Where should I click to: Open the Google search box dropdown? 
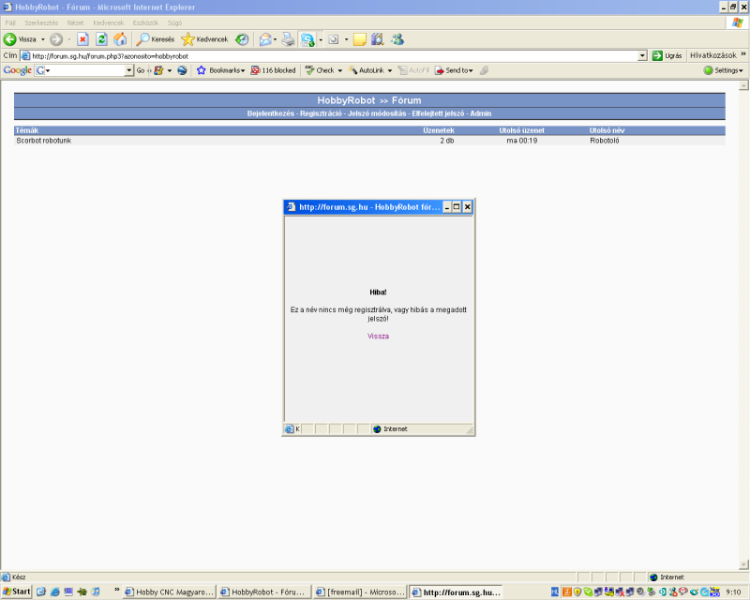128,70
